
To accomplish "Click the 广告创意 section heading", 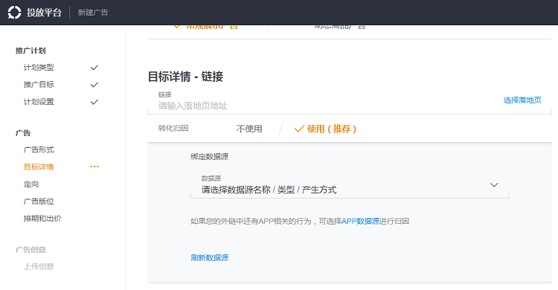I will click(x=31, y=249).
